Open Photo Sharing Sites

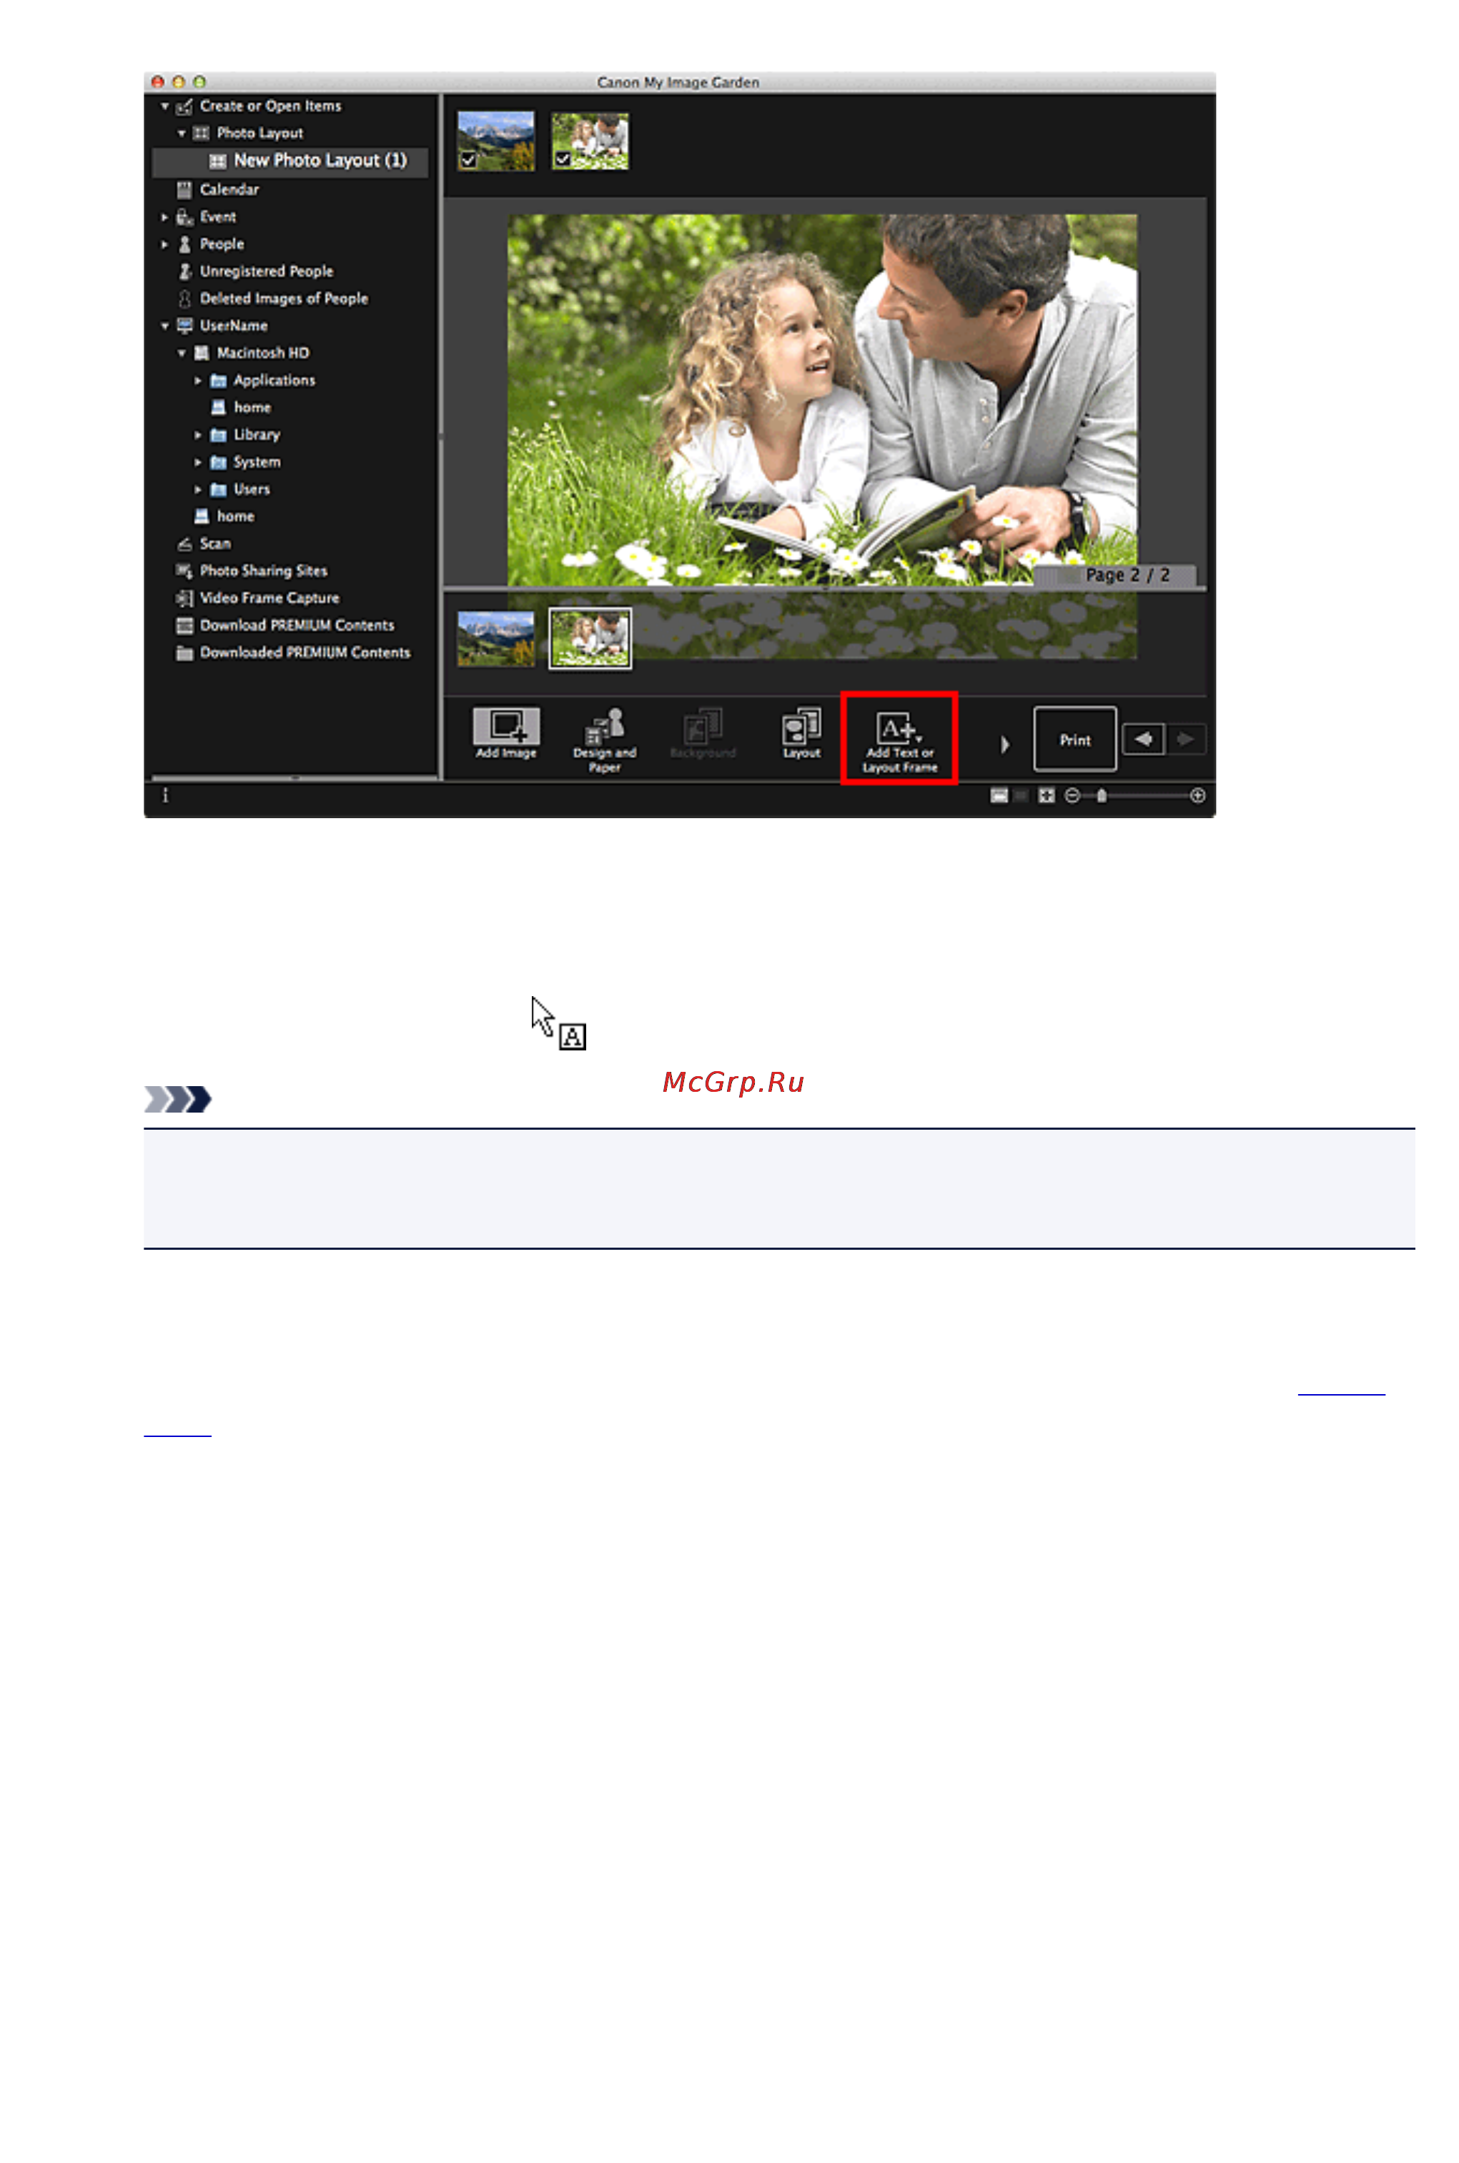(x=263, y=571)
